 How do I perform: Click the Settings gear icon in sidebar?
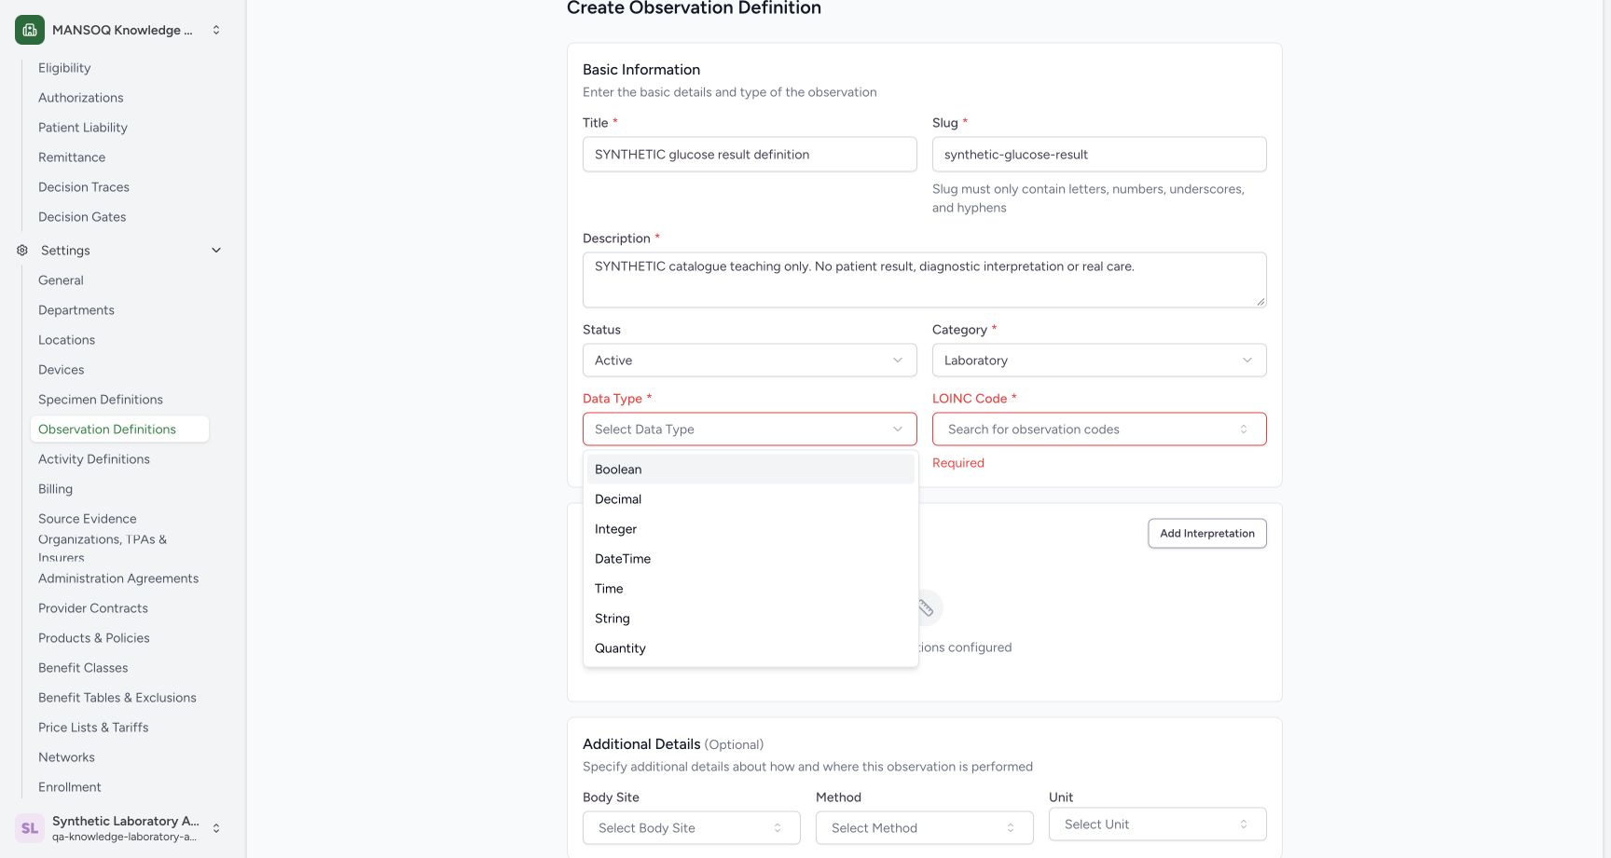(x=22, y=251)
